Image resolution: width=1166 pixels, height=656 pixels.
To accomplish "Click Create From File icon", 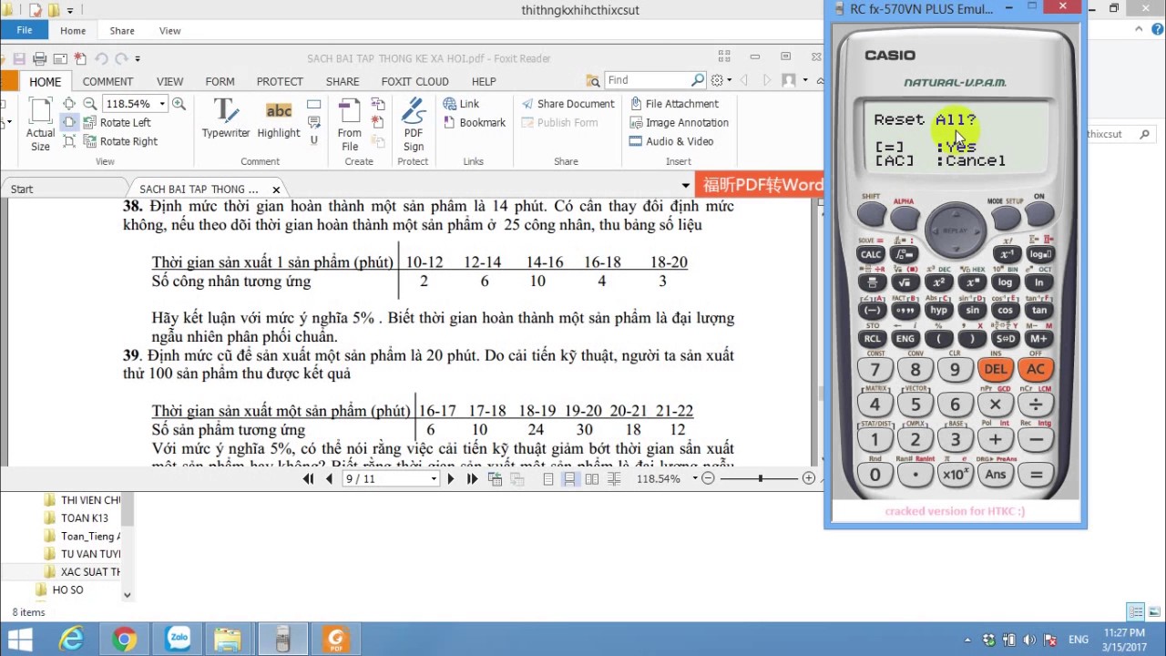I will (350, 124).
